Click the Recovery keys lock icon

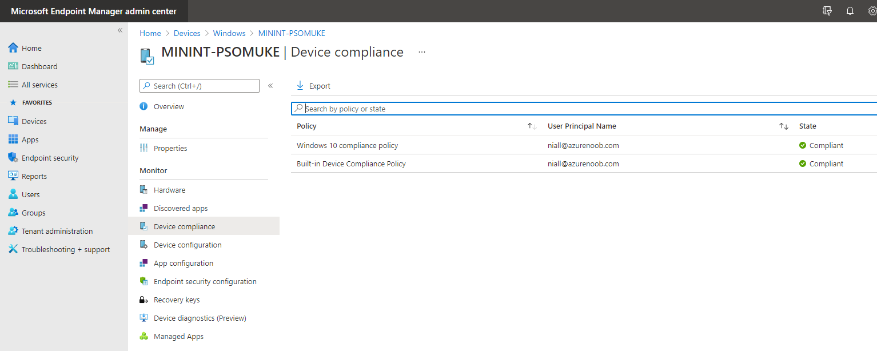tap(143, 300)
